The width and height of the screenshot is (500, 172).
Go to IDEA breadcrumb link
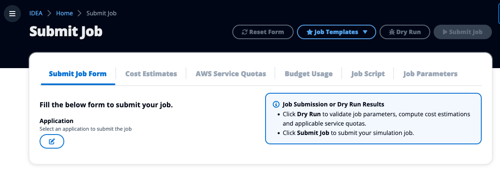36,13
